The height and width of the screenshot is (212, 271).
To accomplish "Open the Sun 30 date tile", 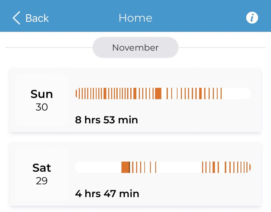I will click(x=42, y=100).
